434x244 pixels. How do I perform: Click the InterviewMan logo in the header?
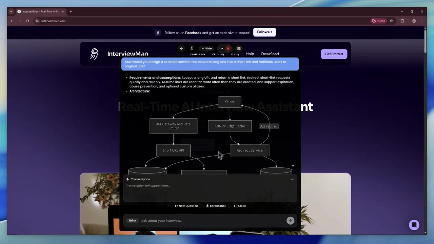click(x=94, y=54)
